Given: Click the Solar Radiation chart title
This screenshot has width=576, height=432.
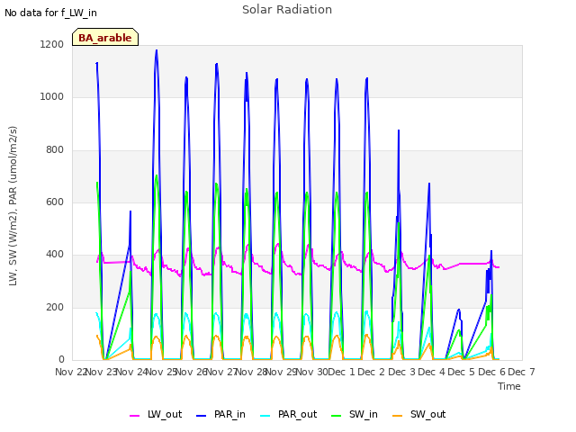Looking at the screenshot, I should pyautogui.click(x=287, y=10).
